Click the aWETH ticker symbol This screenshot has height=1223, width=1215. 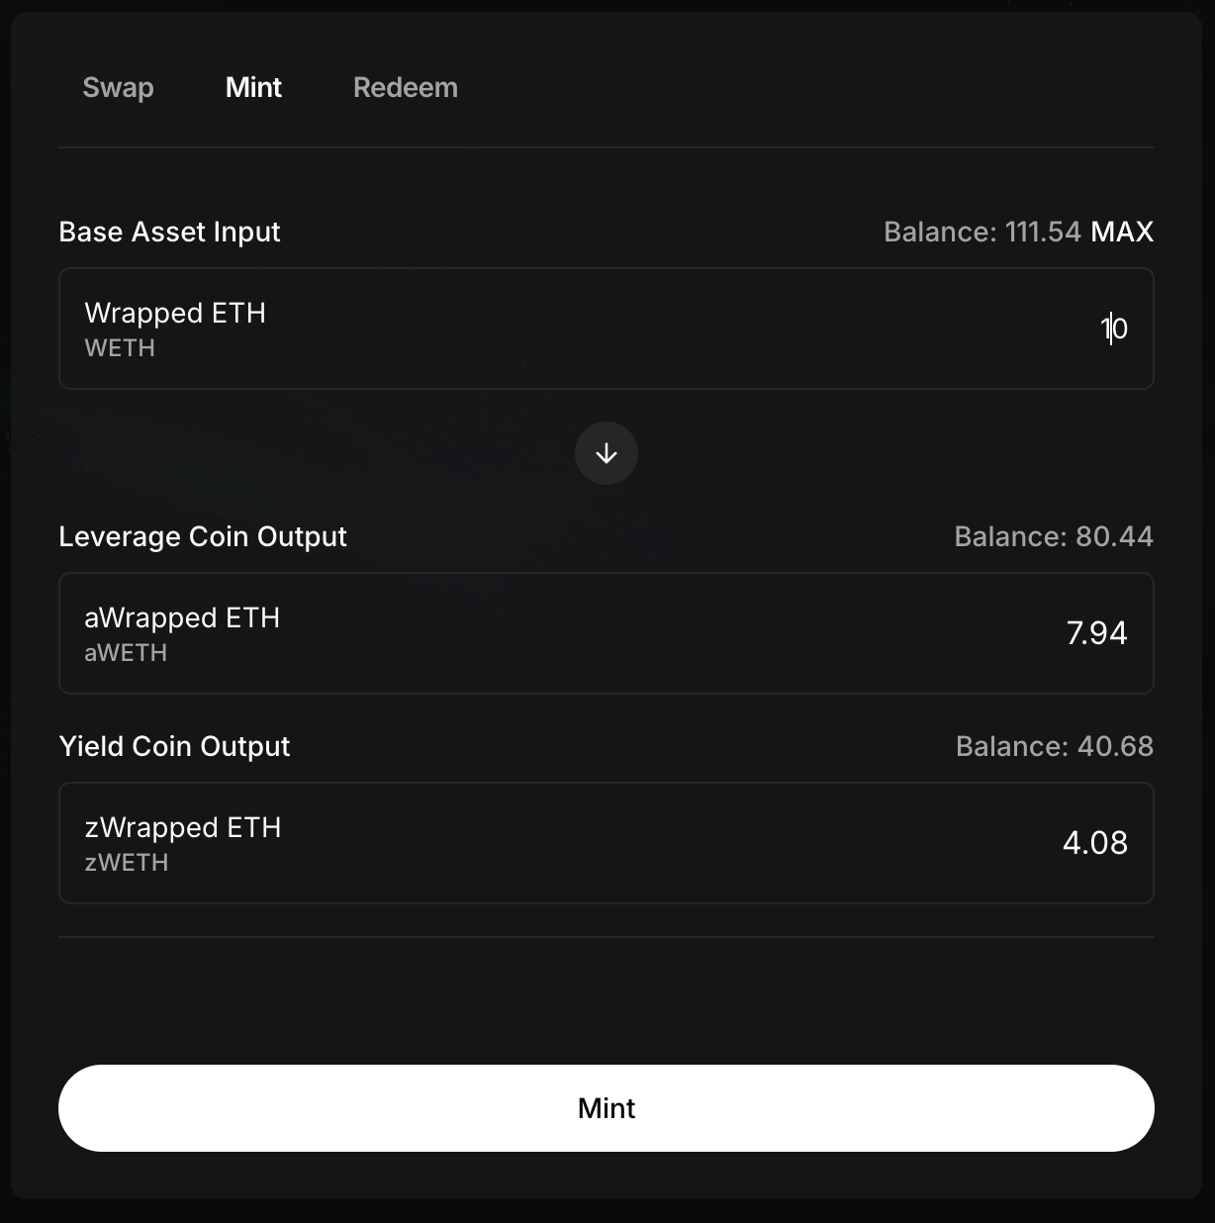(x=126, y=653)
